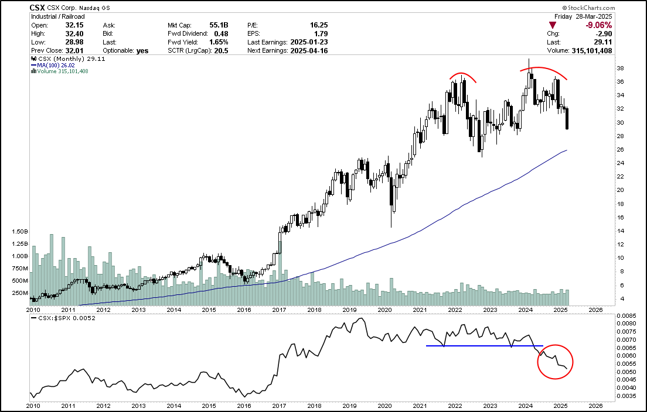
Task: Click the Optionable 'yes' value
Action: (x=142, y=51)
